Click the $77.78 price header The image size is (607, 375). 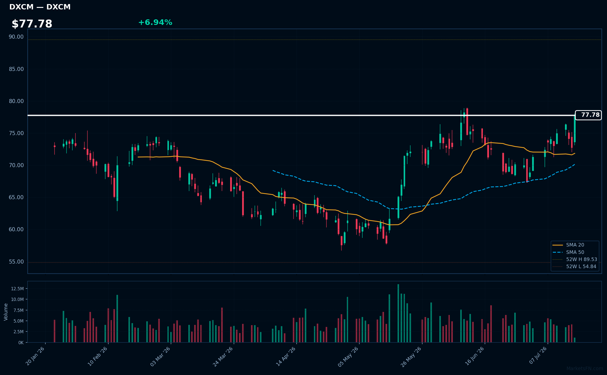(32, 24)
